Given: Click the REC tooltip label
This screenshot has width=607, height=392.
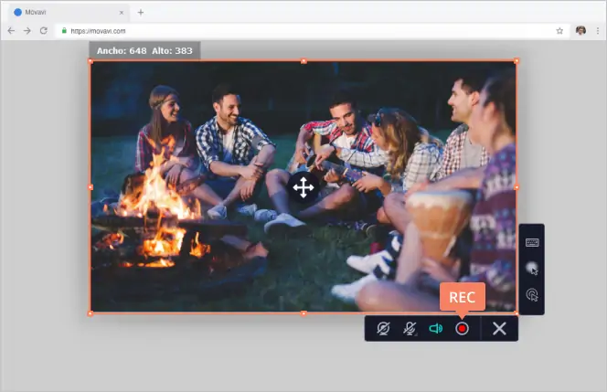Looking at the screenshot, I should pos(463,297).
